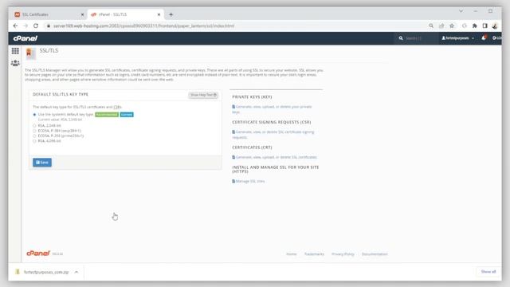
Task: Click the cPanel search input field
Action: coord(420,38)
